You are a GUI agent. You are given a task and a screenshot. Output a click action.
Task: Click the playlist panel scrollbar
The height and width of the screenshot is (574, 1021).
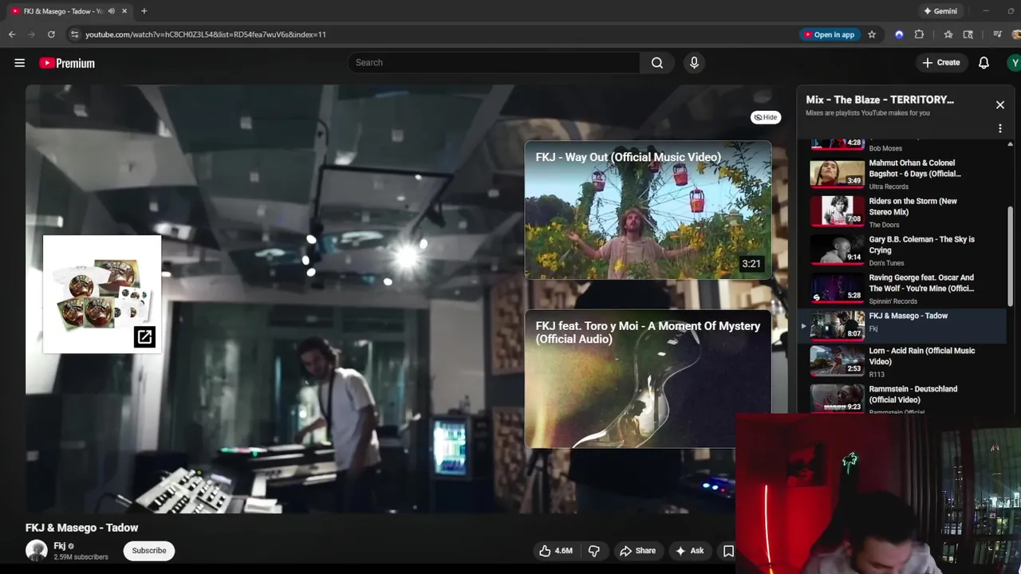pos(1010,255)
